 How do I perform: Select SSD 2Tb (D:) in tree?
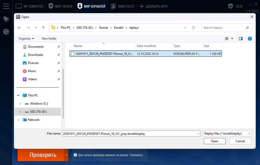pos(38,112)
